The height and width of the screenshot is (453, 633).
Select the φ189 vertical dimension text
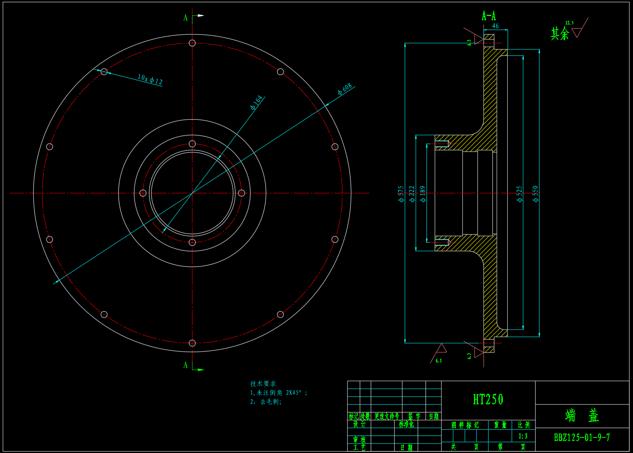click(x=423, y=194)
